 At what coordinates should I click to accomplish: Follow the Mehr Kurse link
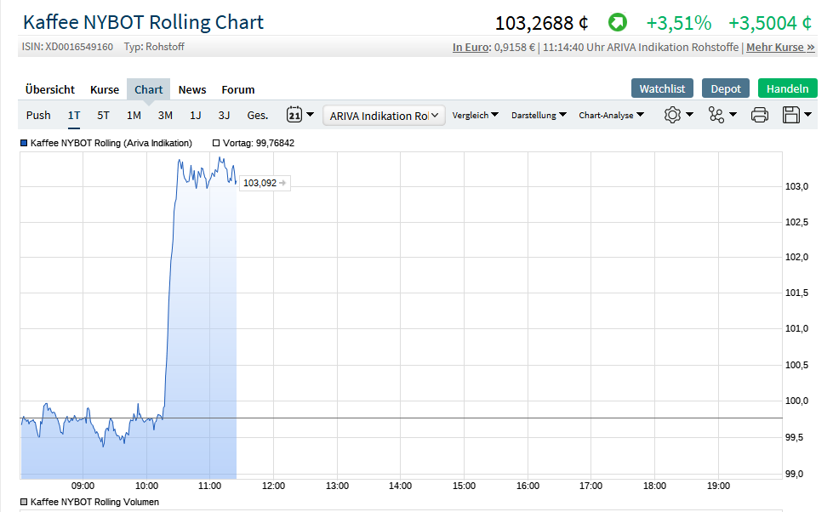(780, 48)
